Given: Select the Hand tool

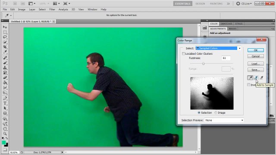Looking at the screenshot, I should coord(5,129).
